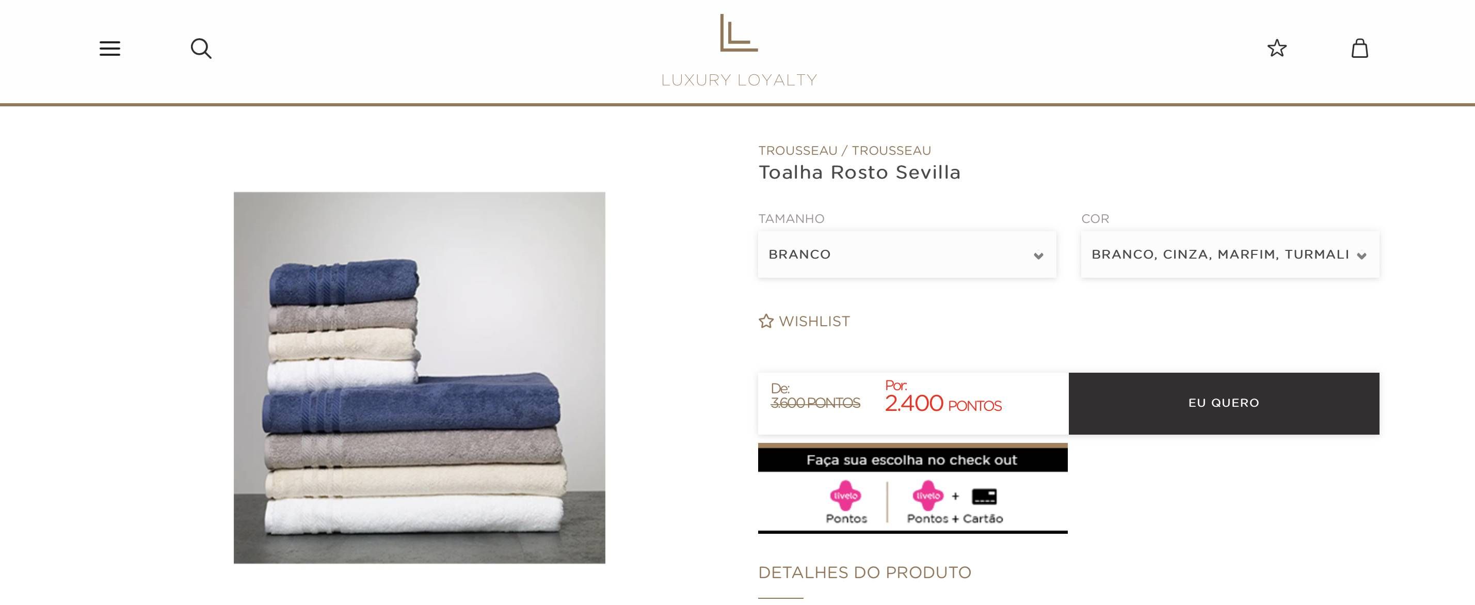1475x605 pixels.
Task: Click the EU QUERO button
Action: [x=1224, y=403]
